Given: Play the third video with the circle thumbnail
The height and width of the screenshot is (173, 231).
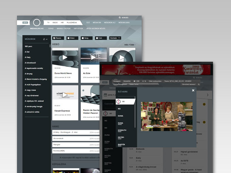Looking at the screenshot, I should (x=122, y=57).
